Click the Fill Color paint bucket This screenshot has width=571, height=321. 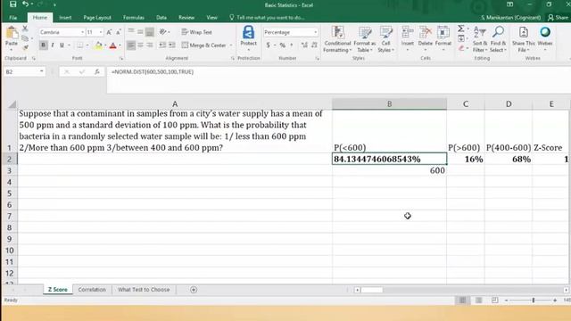[x=98, y=45]
